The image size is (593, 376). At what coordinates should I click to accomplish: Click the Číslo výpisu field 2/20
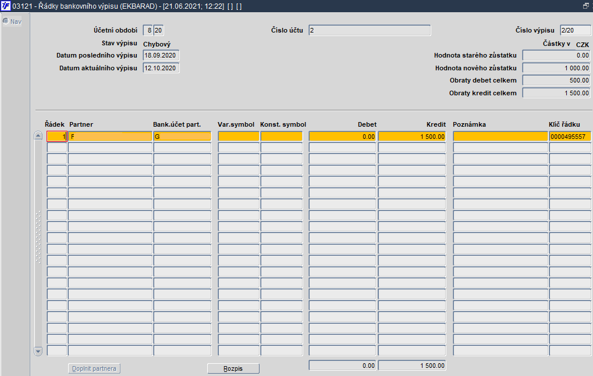(x=575, y=30)
